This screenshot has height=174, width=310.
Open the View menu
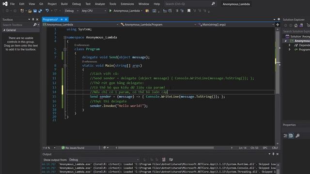coord(31,4)
